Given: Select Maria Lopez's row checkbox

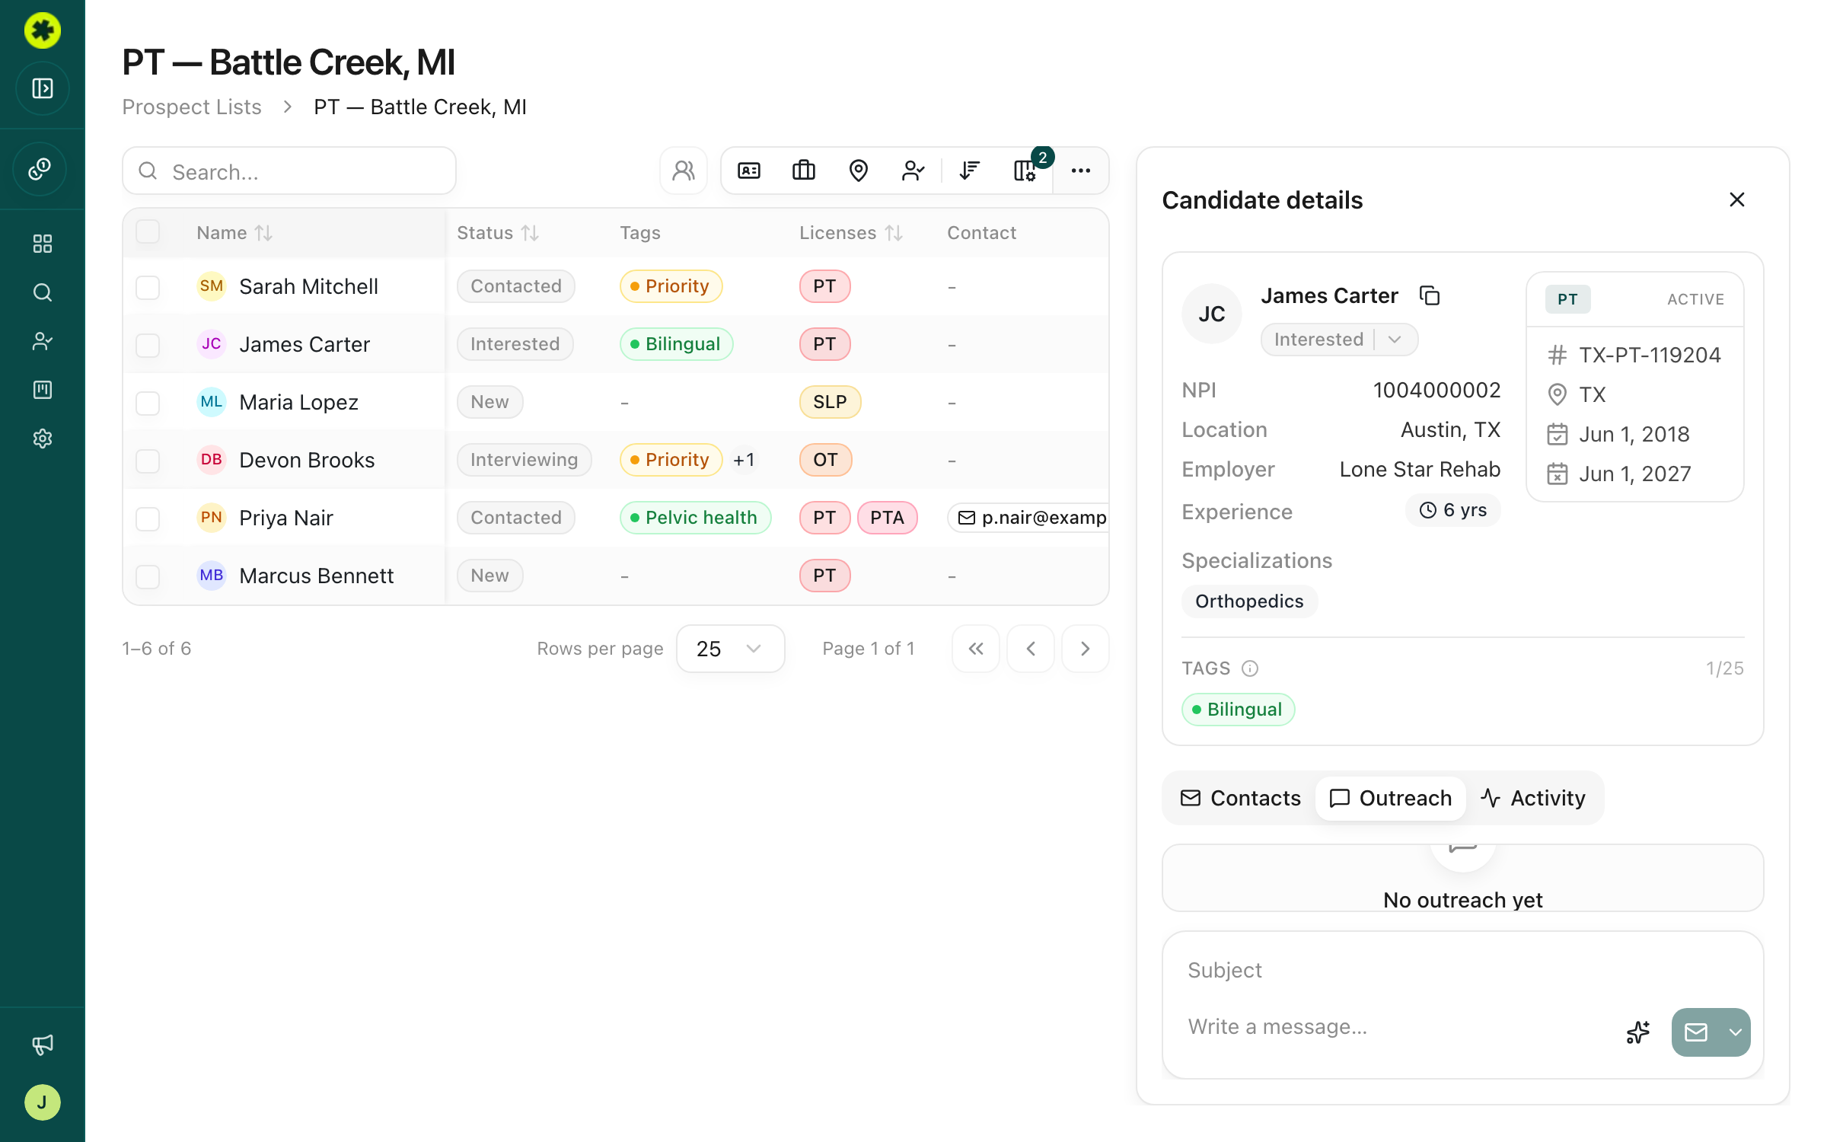Looking at the screenshot, I should [148, 403].
